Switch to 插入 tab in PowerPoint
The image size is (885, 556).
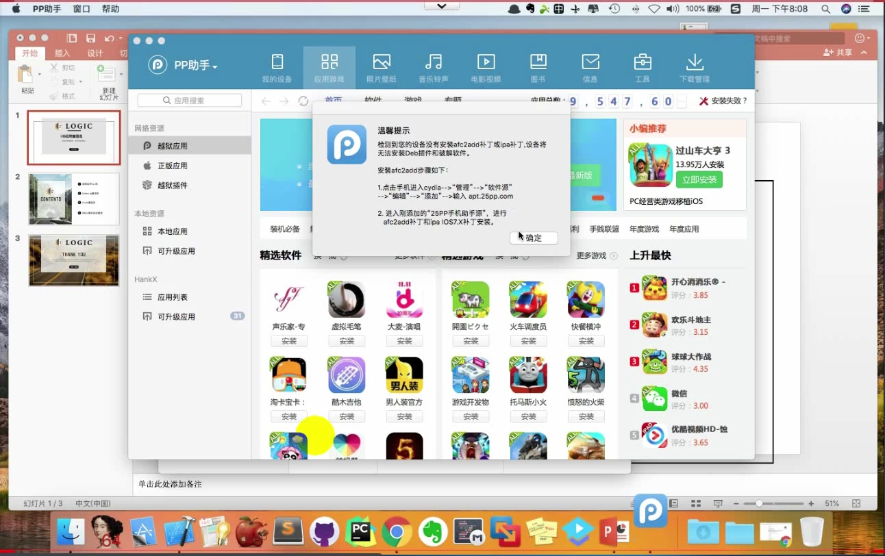(62, 53)
